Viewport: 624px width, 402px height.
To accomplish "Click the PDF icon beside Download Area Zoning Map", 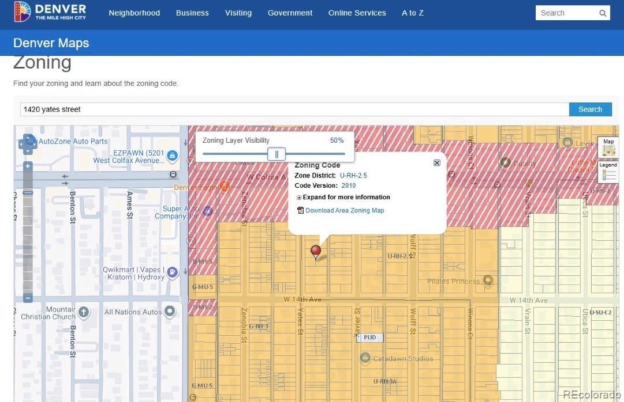I will [x=300, y=210].
